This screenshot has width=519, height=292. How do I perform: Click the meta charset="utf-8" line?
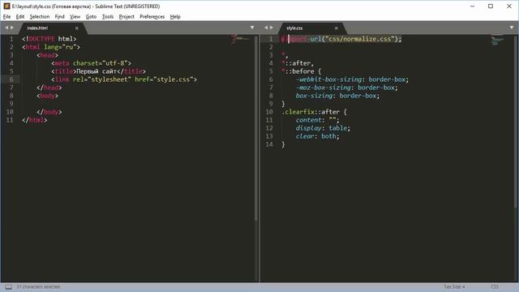click(92, 63)
